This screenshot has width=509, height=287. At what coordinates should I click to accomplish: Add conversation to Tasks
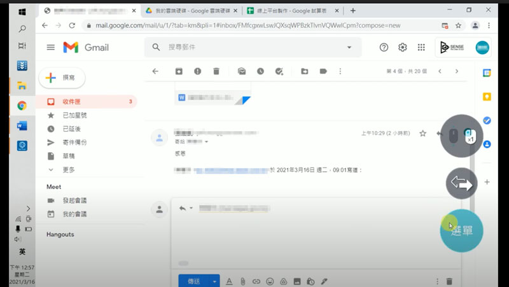(279, 71)
